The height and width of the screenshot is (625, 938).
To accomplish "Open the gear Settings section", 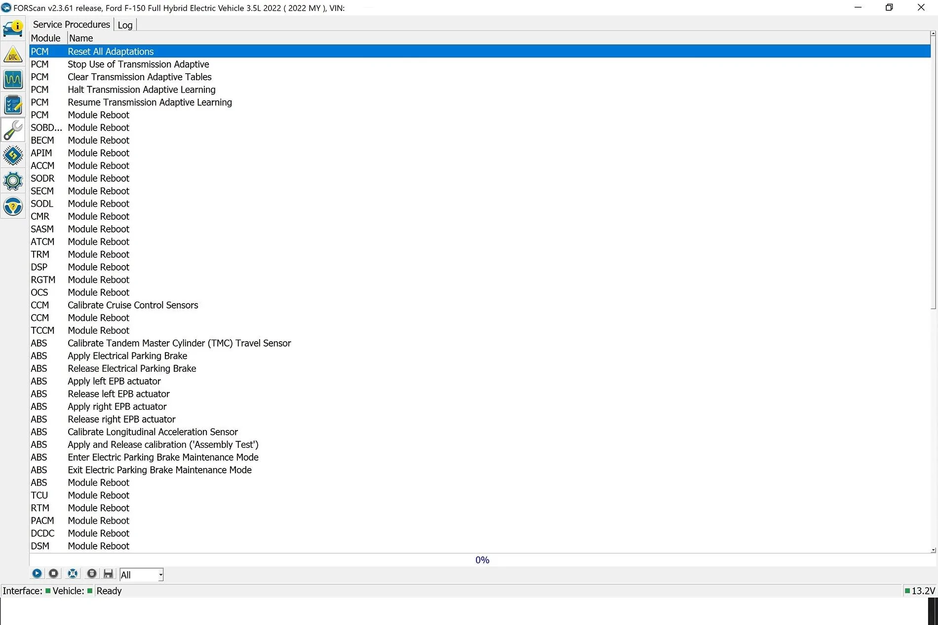I will click(x=13, y=181).
